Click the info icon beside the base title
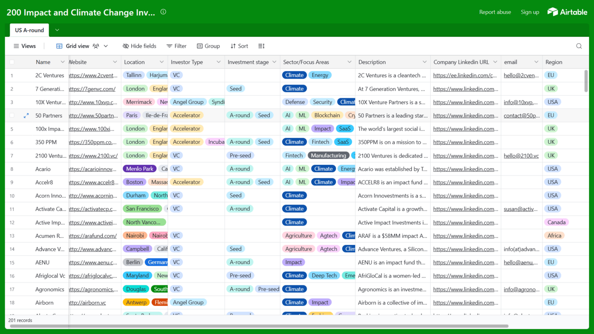 [x=163, y=12]
